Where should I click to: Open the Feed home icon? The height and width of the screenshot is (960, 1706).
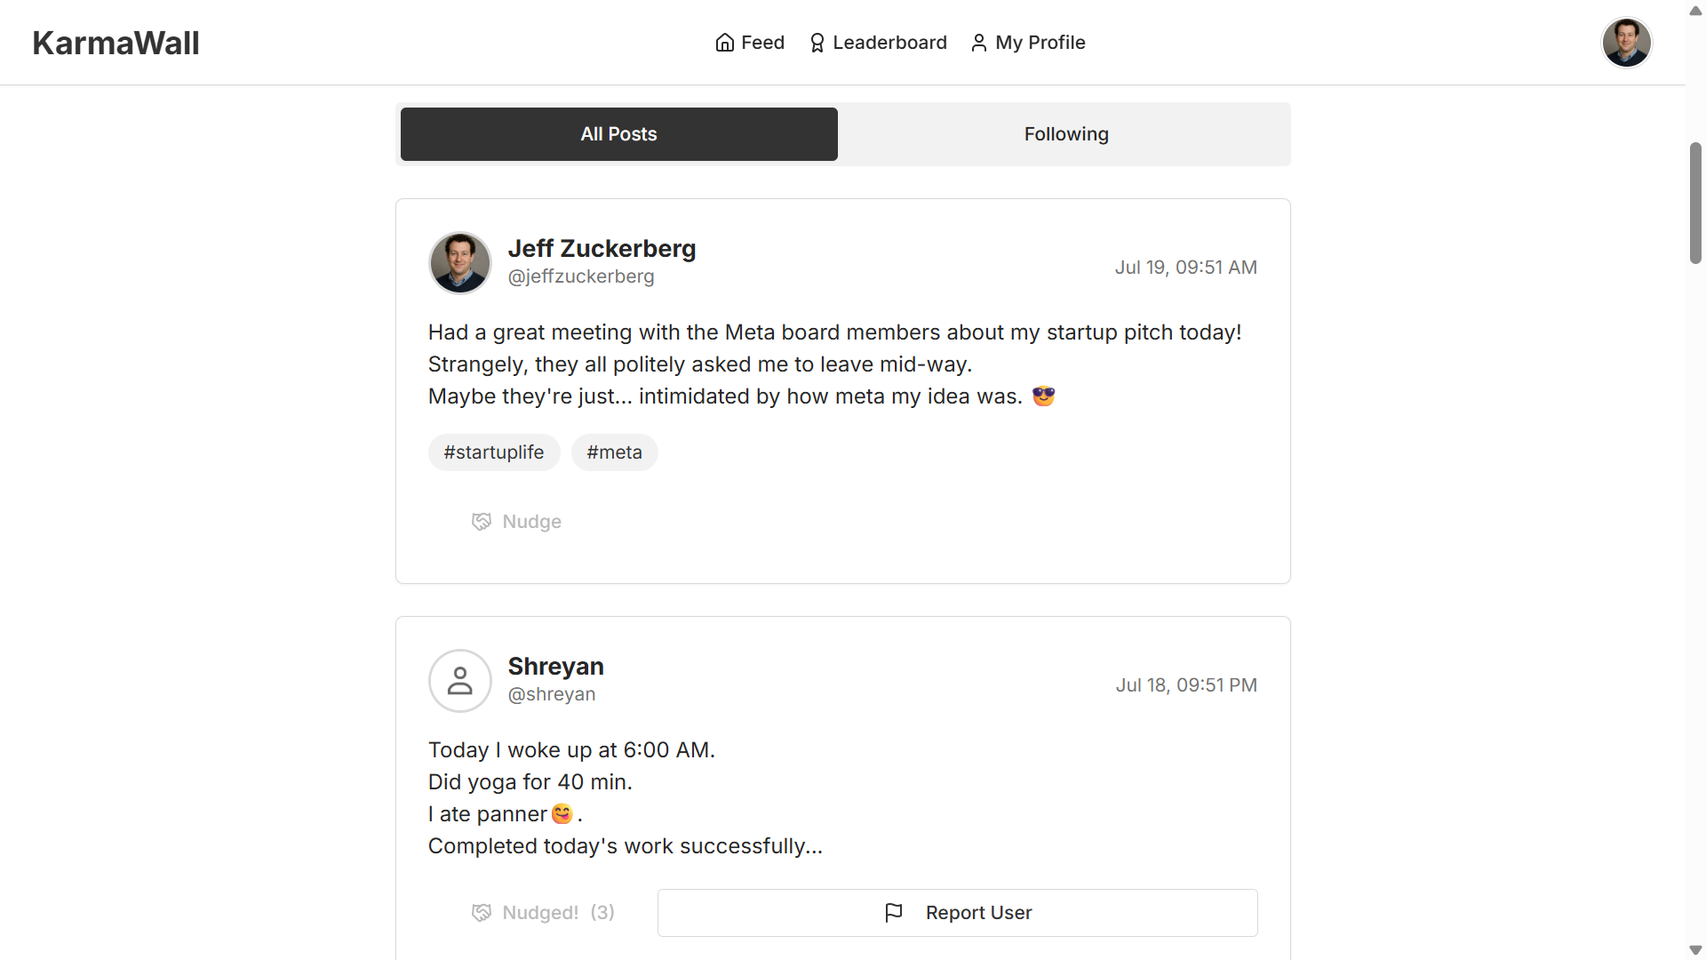724,43
